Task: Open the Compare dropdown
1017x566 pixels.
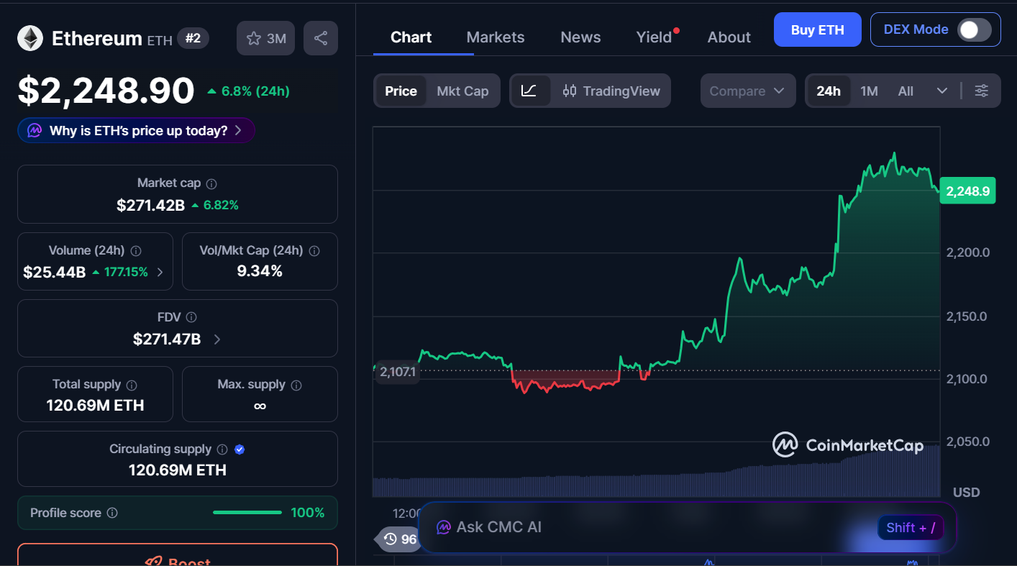Action: pos(748,91)
